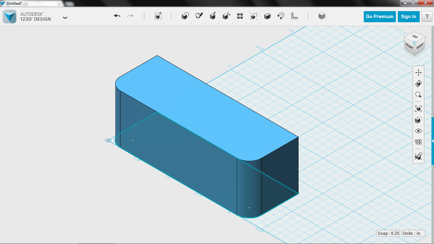The image size is (434, 244).
Task: Select the Measure tool
Action: 295,16
